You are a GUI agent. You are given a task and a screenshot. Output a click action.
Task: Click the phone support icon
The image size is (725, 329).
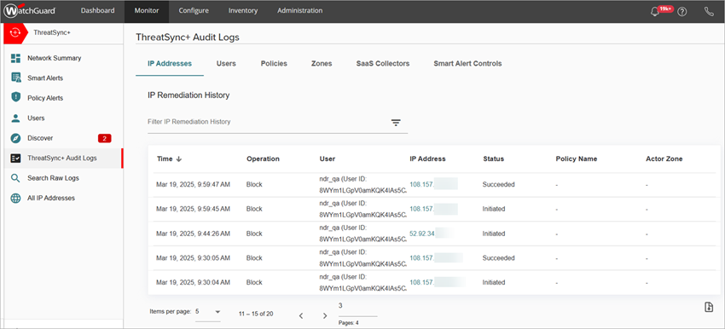(710, 12)
